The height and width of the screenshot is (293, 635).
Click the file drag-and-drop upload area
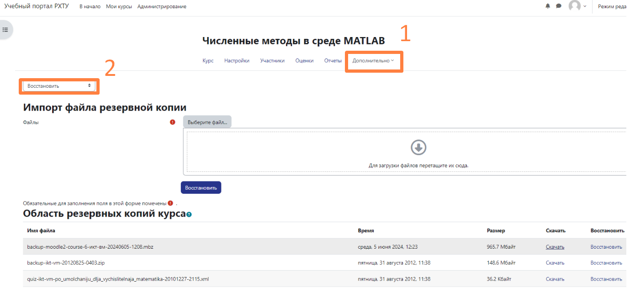click(x=406, y=152)
